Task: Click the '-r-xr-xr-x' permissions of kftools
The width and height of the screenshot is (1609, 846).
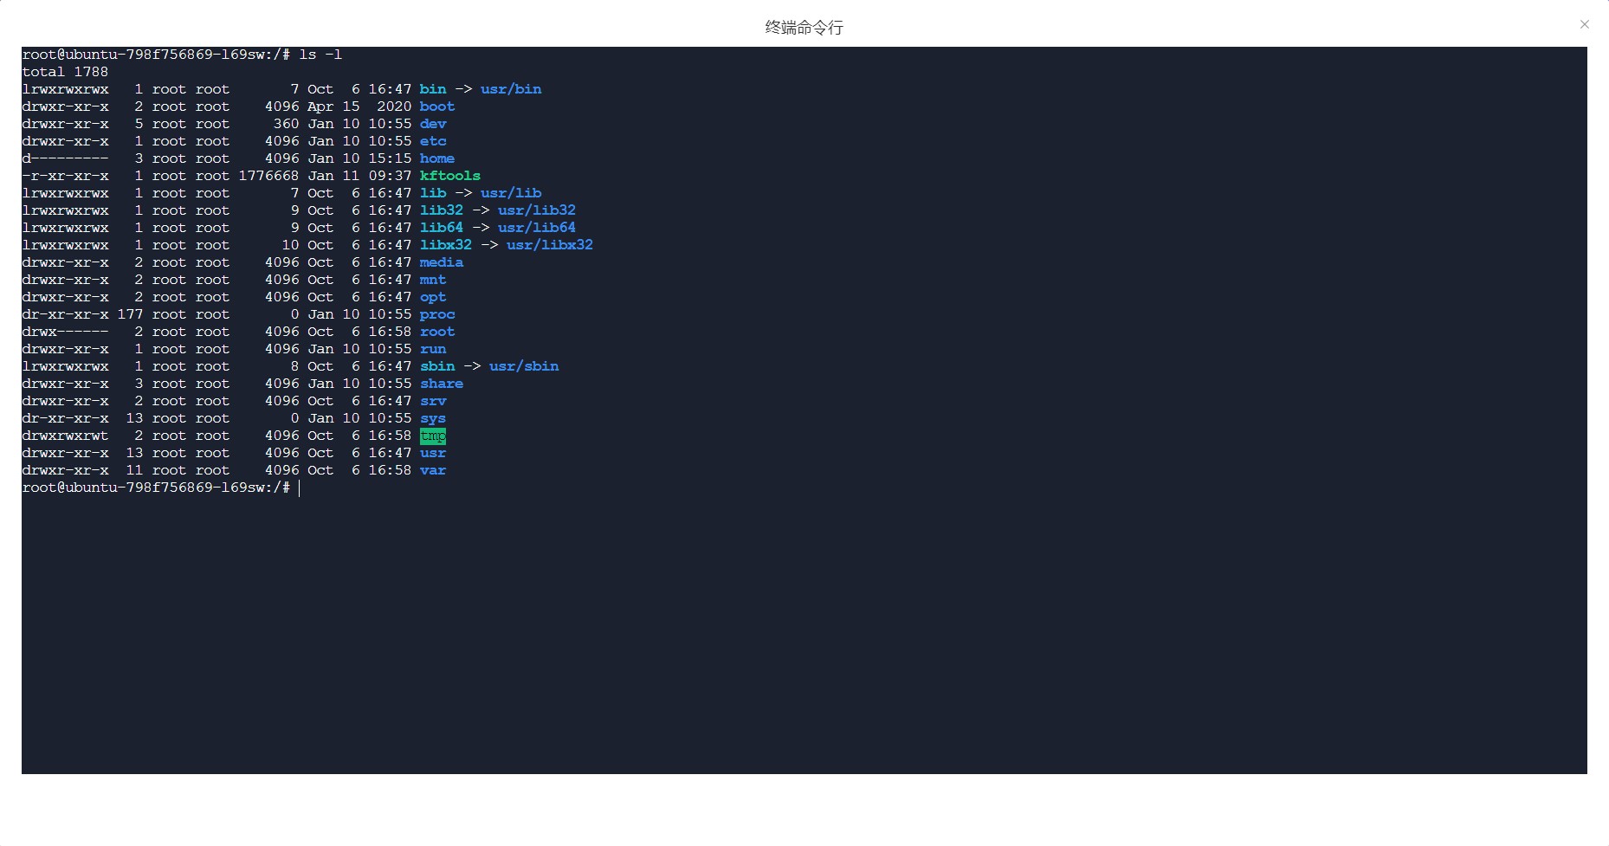Action: tap(66, 176)
